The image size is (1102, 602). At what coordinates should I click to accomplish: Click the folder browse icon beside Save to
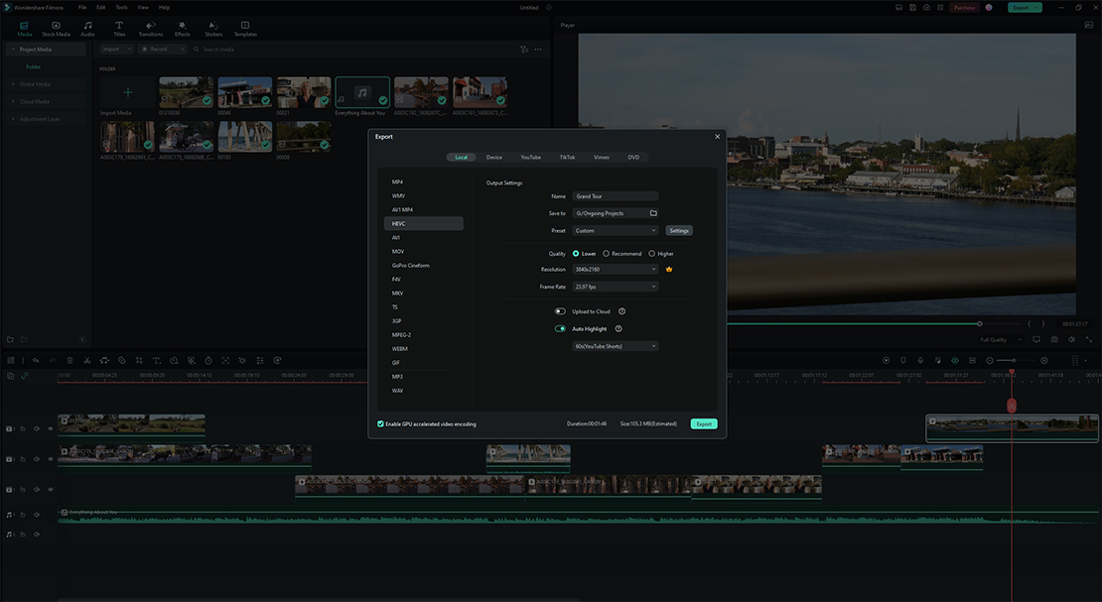[x=653, y=213]
